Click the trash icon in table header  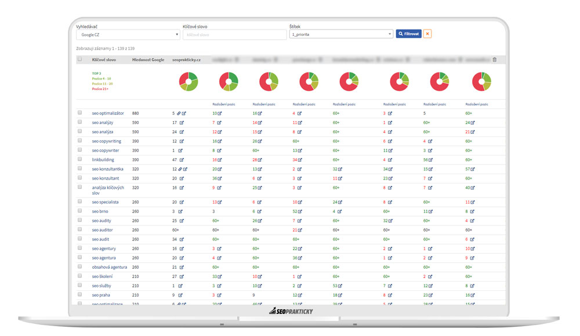(495, 60)
